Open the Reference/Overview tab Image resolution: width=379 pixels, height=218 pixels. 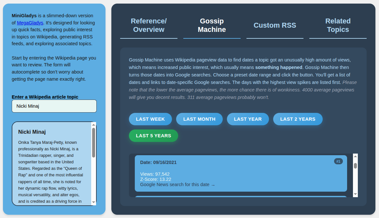coord(148,25)
